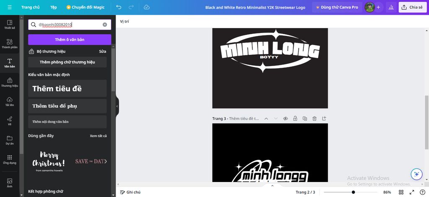Undo the last action

[x=119, y=8]
